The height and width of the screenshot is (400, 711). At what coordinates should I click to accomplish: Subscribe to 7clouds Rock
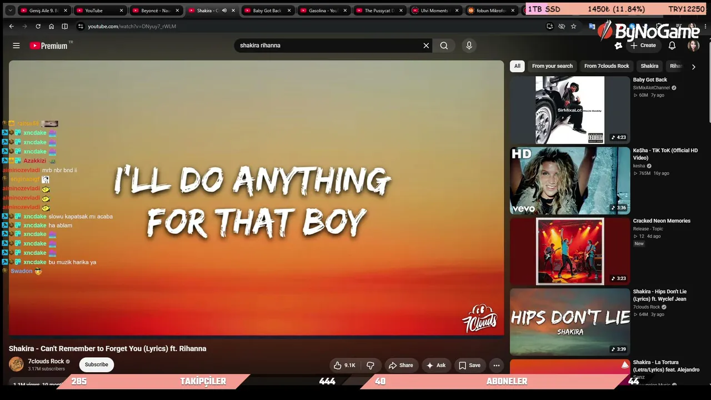(97, 364)
